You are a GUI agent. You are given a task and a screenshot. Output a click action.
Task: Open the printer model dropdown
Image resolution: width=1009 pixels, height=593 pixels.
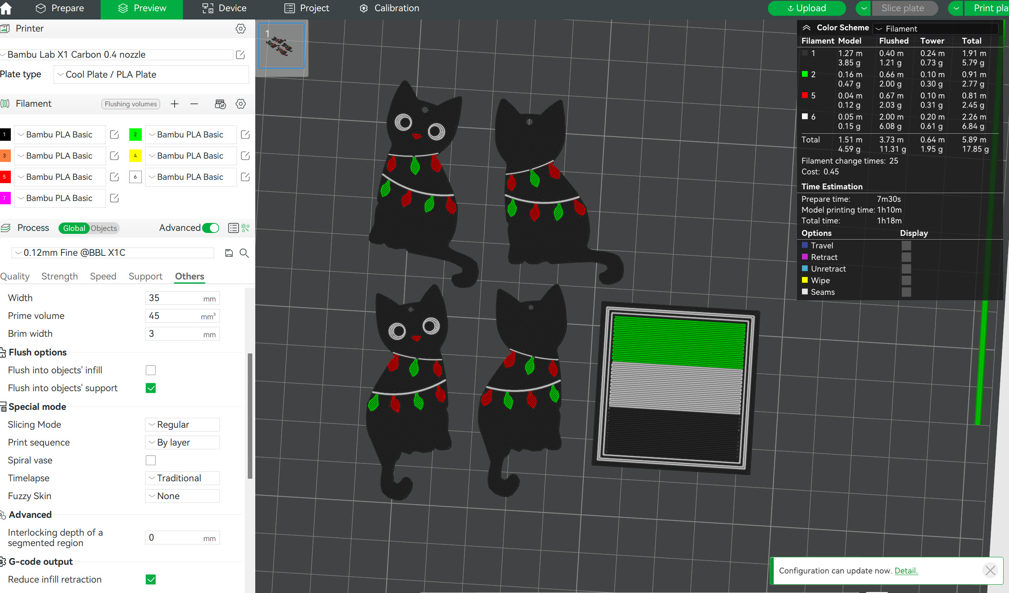click(116, 54)
